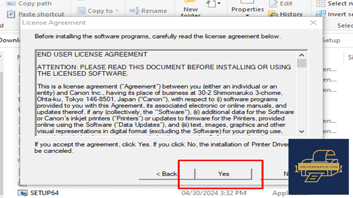This screenshot has width=353, height=198.
Task: Click the "< Back" button in the dialog
Action: [x=167, y=174]
